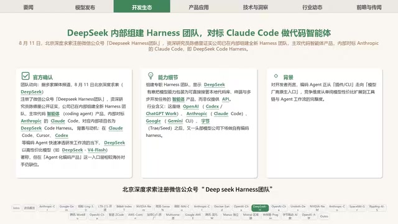Viewport: 398px width, 224px height.
Task: Open the OpenAI link in 能力细节
Action: click(x=191, y=106)
